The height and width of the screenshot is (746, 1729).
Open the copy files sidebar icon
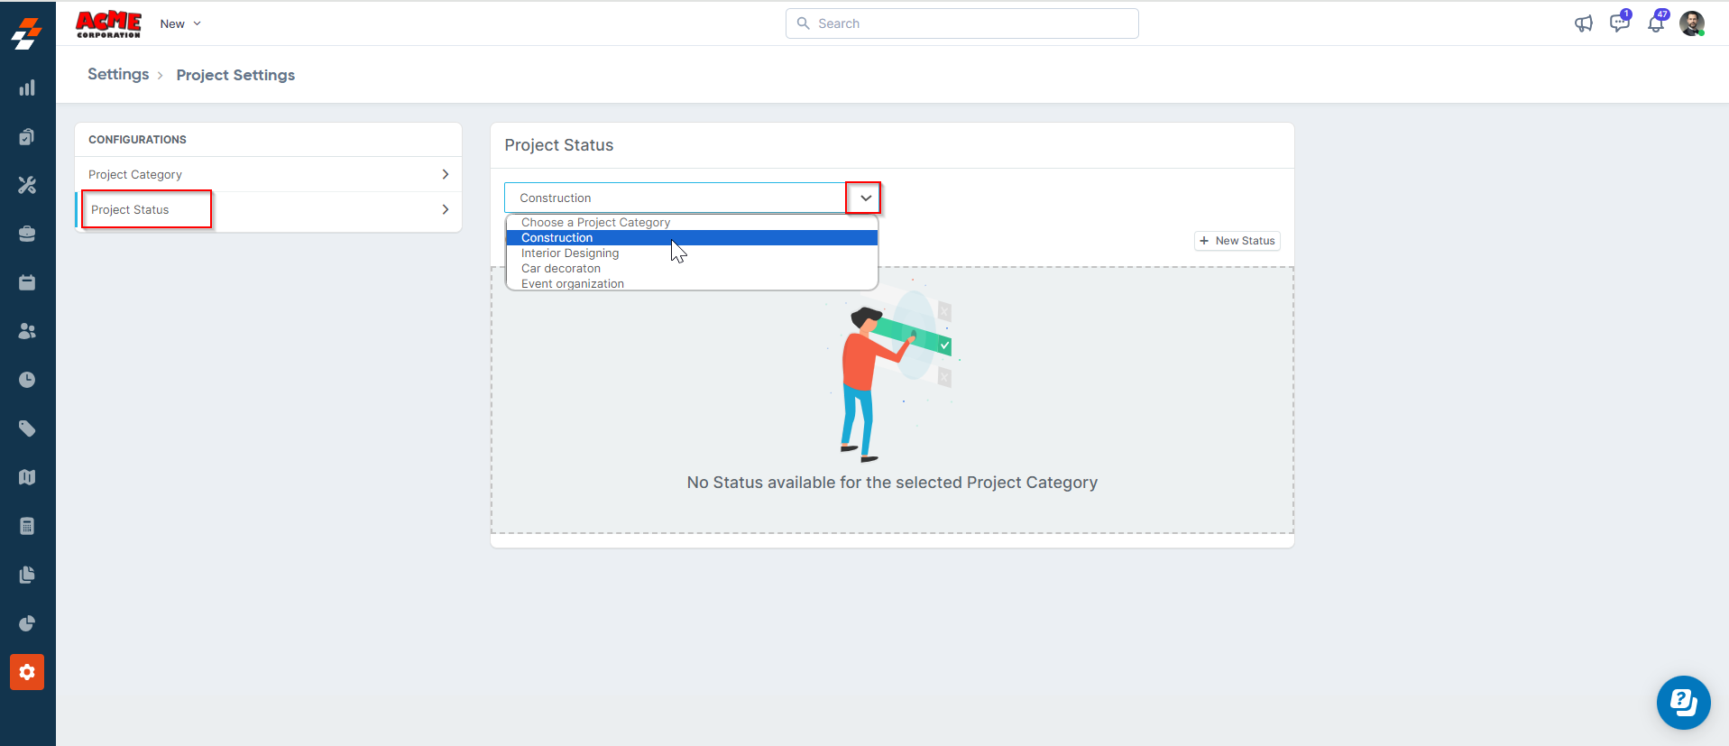pyautogui.click(x=27, y=575)
